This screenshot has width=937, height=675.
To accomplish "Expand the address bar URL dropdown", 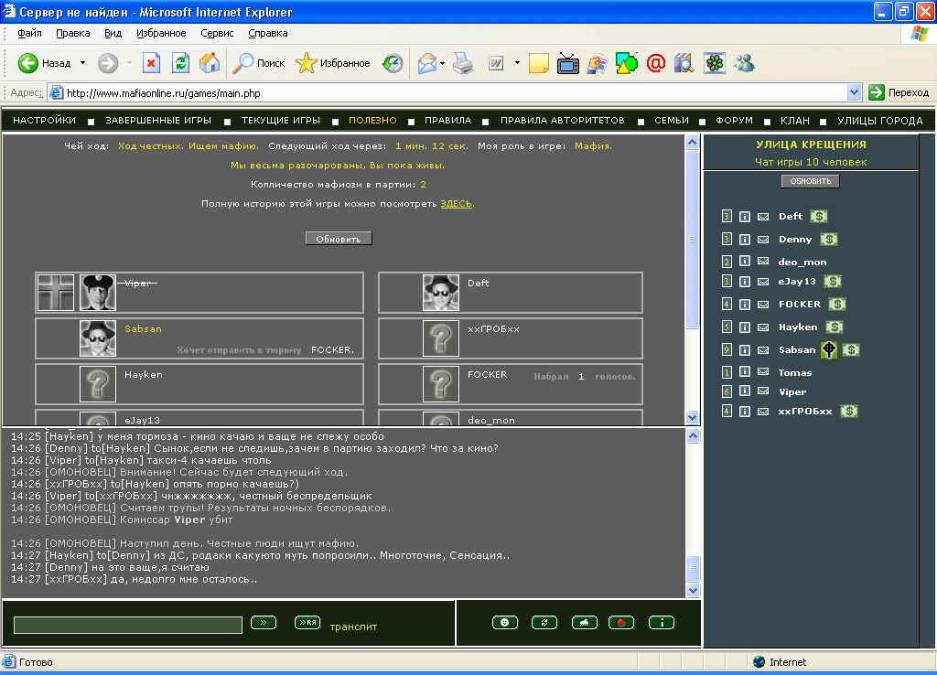I will click(x=854, y=92).
